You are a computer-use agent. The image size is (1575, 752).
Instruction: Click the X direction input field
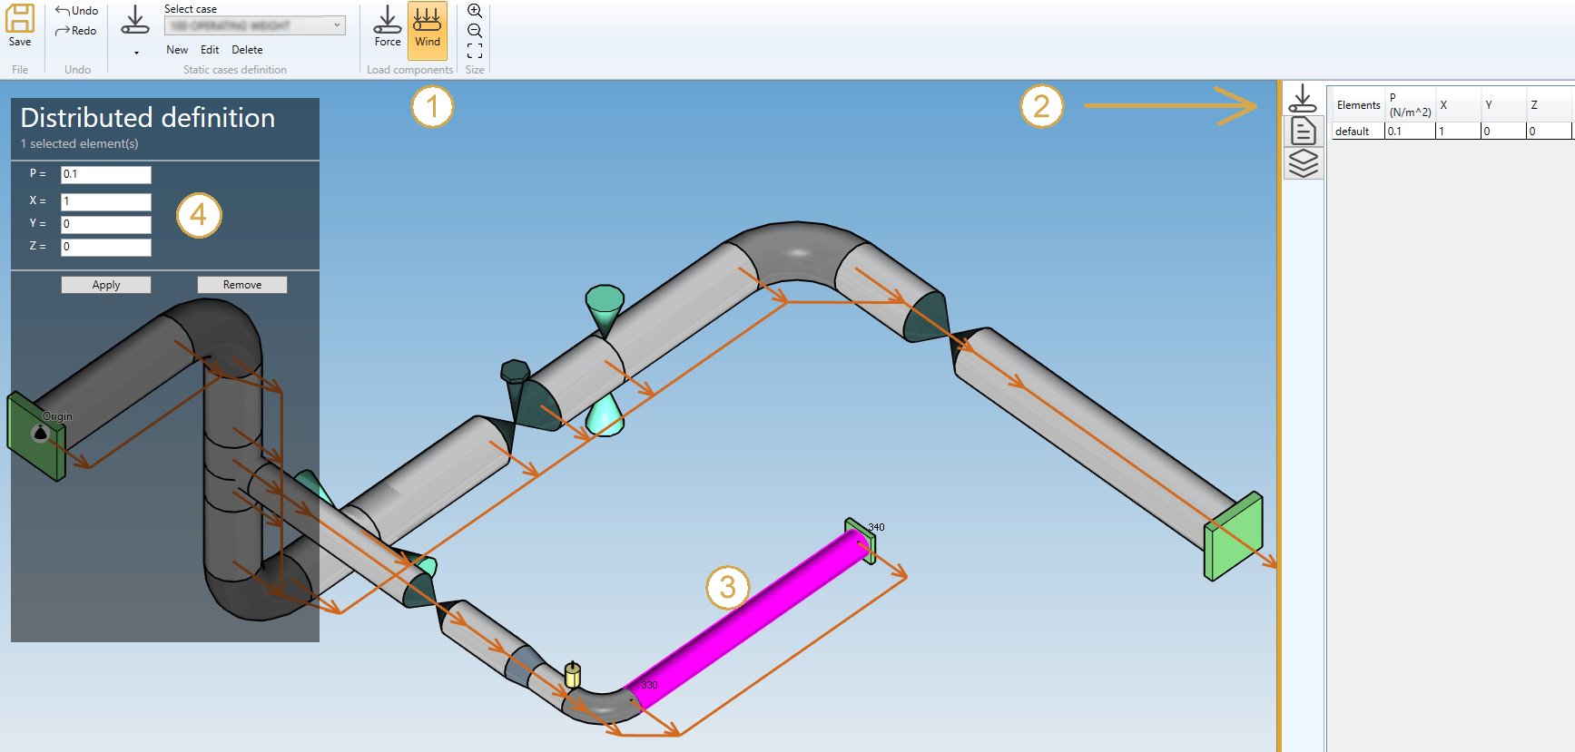[x=106, y=201]
